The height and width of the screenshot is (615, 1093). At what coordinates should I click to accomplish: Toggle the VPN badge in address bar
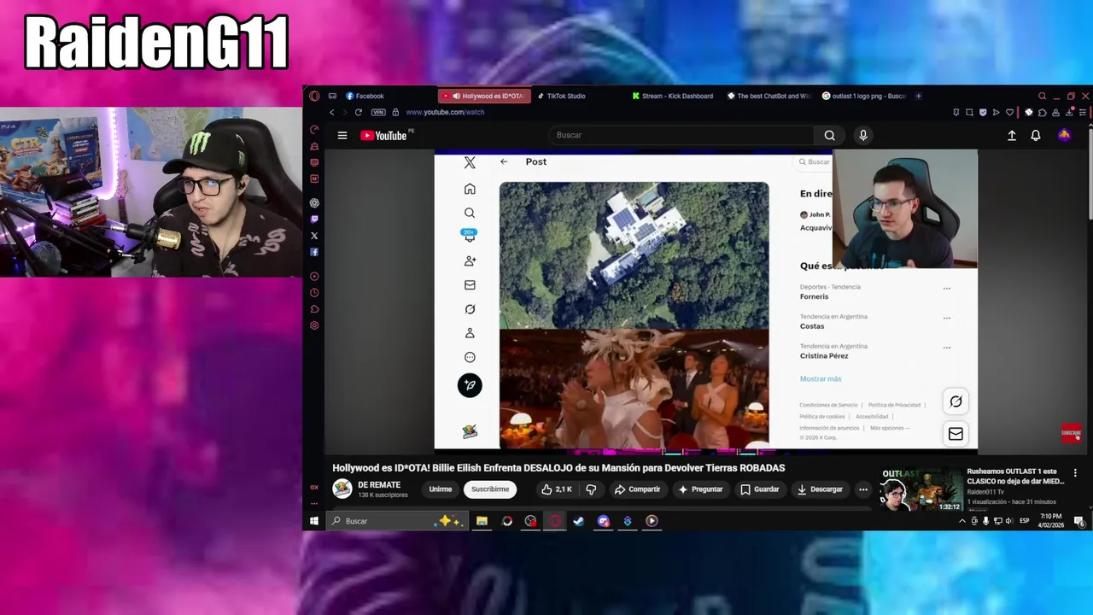pos(378,112)
